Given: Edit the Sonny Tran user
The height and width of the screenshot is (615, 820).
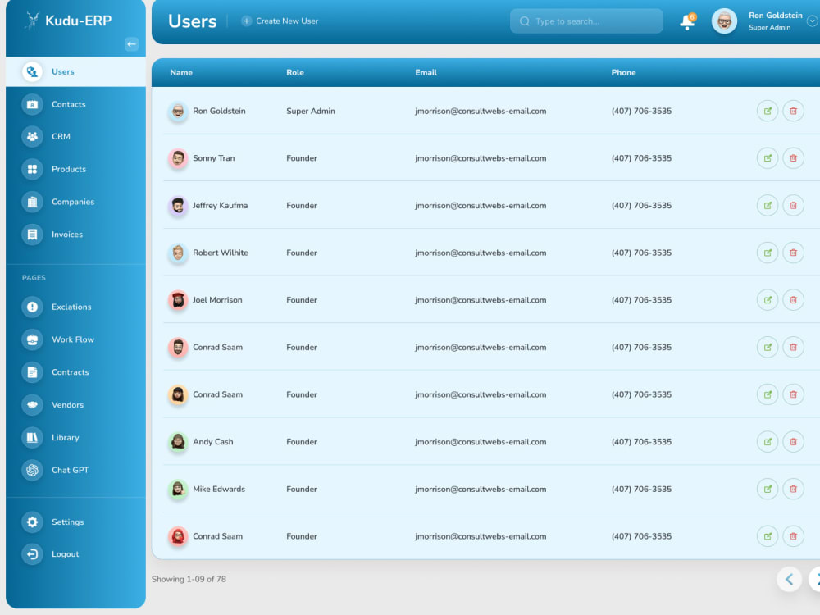Looking at the screenshot, I should (768, 158).
